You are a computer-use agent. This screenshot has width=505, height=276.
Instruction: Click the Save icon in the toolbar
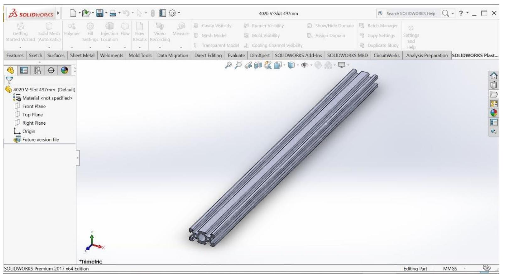100,14
